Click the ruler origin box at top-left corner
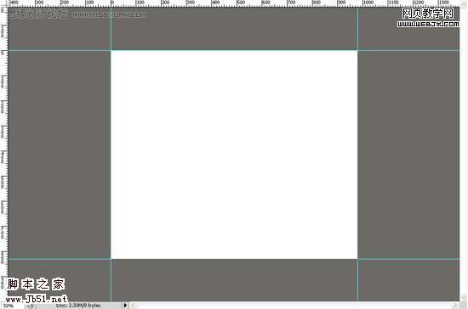This screenshot has width=468, height=309. [x=3, y=3]
